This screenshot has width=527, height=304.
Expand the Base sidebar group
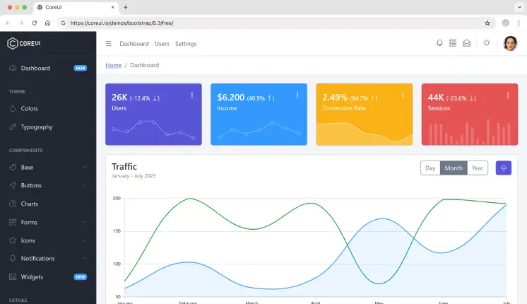click(x=48, y=167)
